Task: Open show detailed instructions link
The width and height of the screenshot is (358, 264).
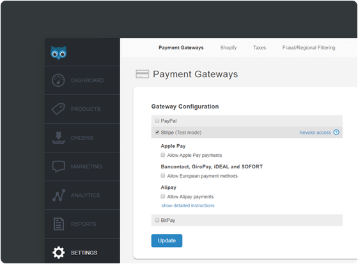Action: (x=188, y=205)
